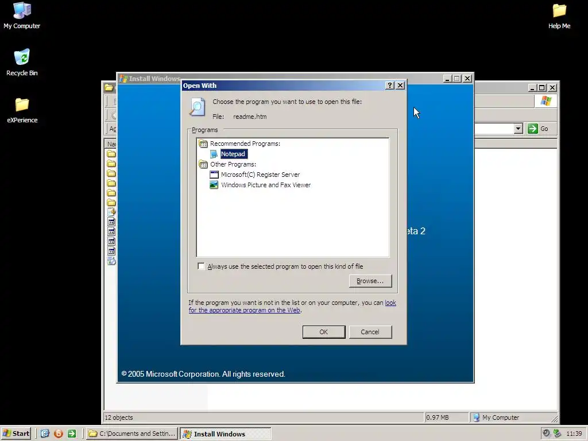
Task: Confirm with the OK button
Action: (x=324, y=332)
